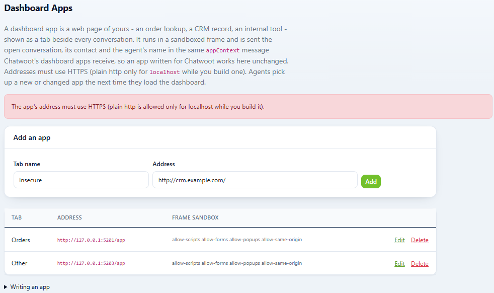Screen dimensions: 494x293
Task: Edit the Other app row
Action: coord(399,264)
